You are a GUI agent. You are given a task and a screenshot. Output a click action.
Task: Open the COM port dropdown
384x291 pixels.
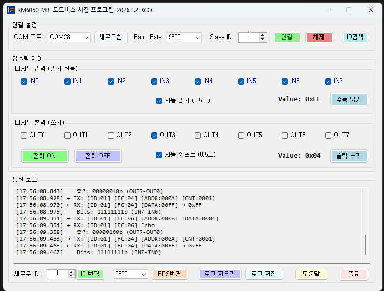(x=69, y=37)
